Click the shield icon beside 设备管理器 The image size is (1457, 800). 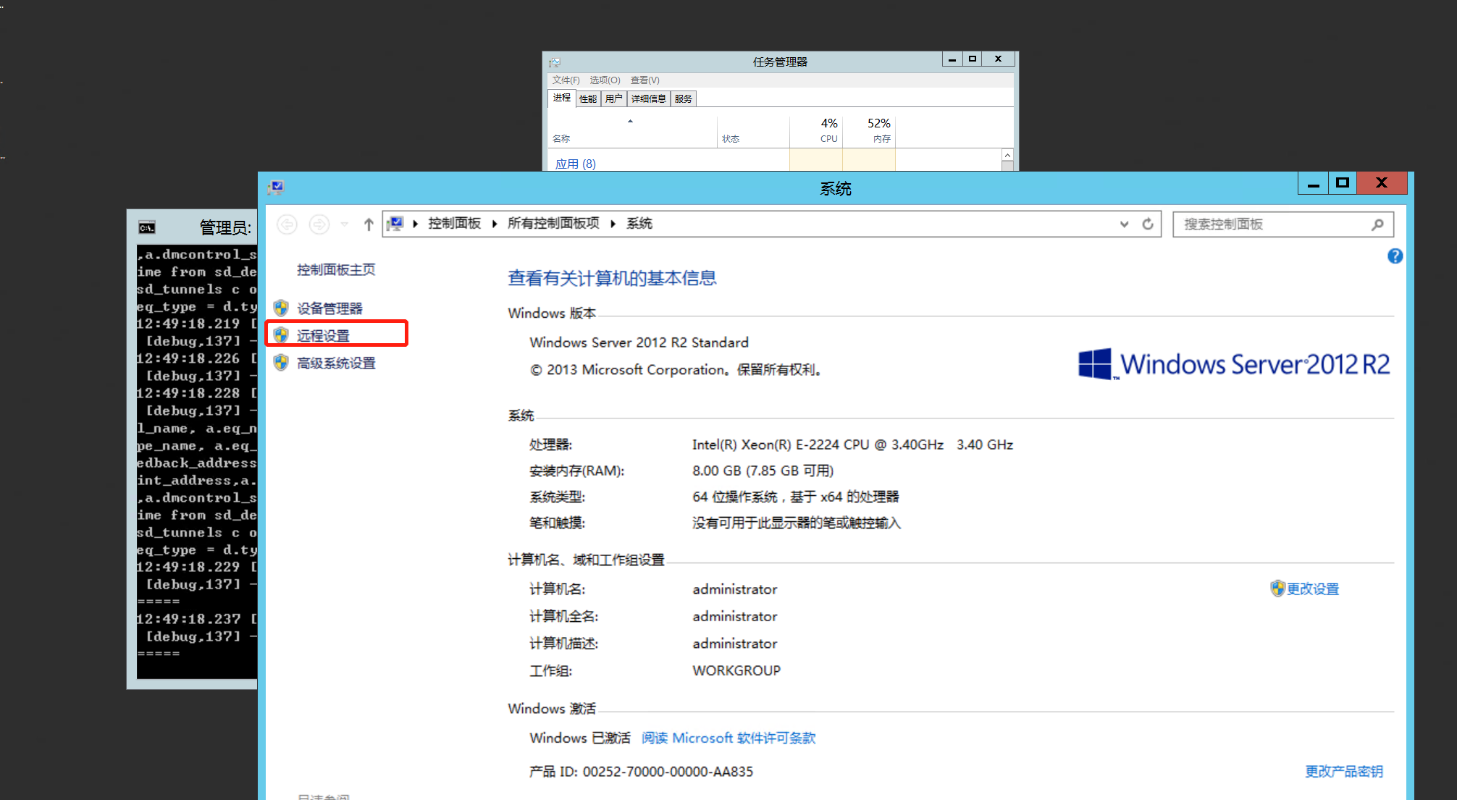[282, 308]
